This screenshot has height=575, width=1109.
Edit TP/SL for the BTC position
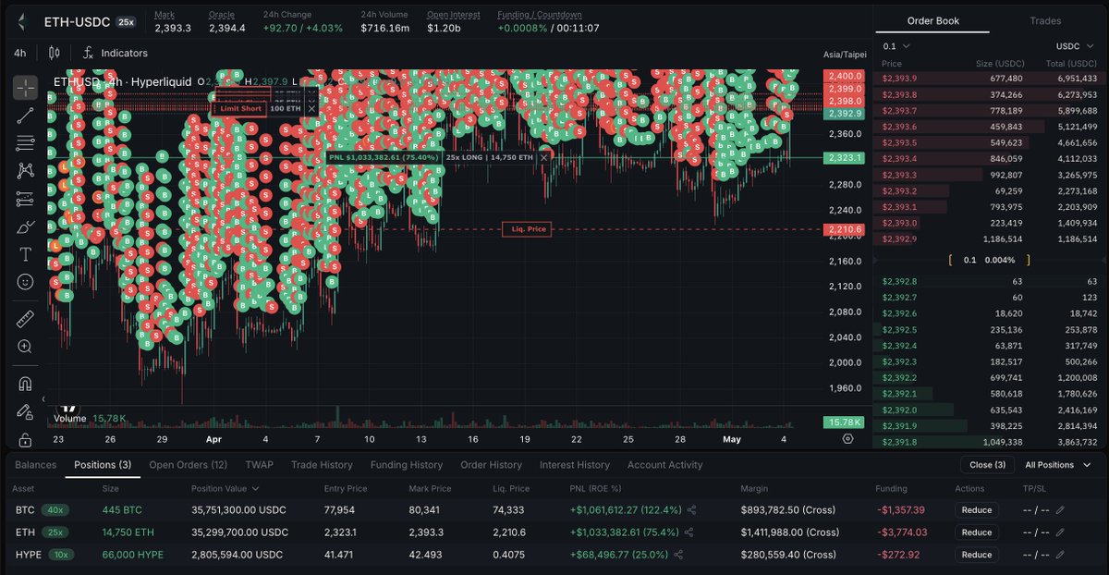point(1060,509)
